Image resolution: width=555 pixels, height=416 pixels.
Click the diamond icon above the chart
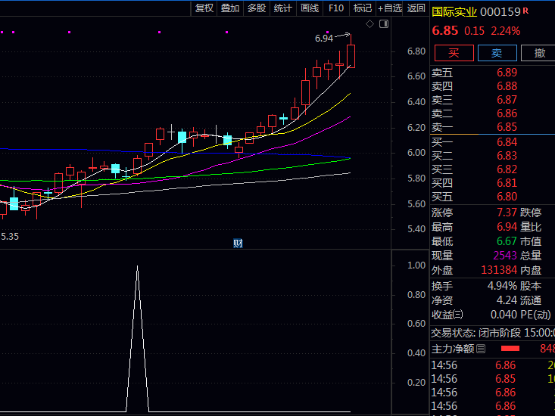[370, 24]
